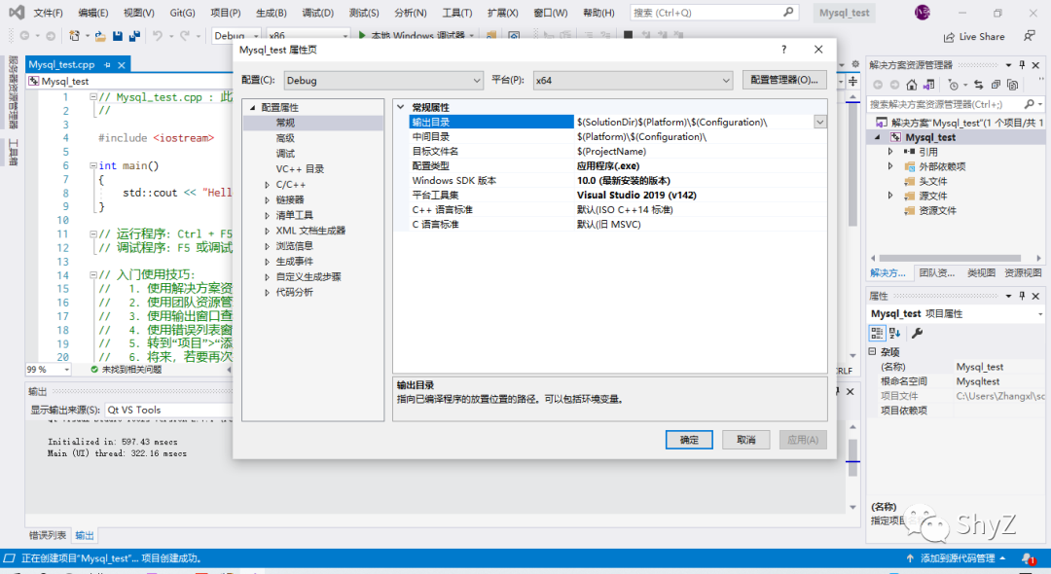Open the Platform dropdown showing x64

tap(633, 81)
